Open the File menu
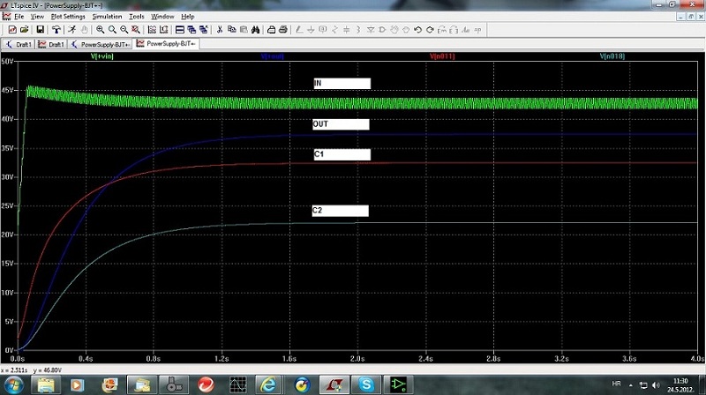Viewport: 706px width, 395px height. pyautogui.click(x=19, y=16)
